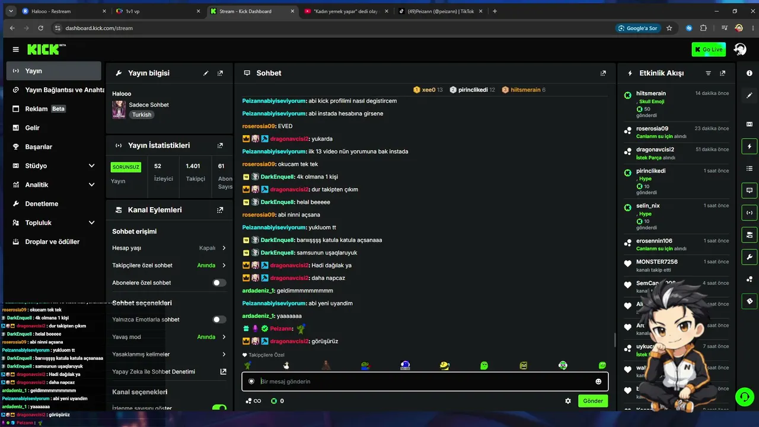Click the info icon in the right rail
Image resolution: width=759 pixels, height=427 pixels.
750,73
